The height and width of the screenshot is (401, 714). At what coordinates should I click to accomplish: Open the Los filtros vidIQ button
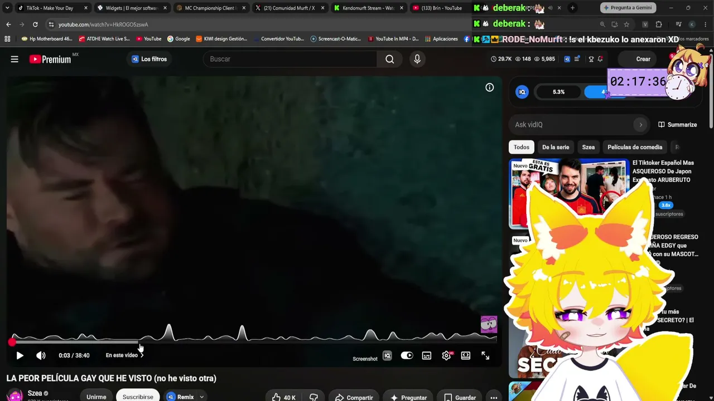149,59
